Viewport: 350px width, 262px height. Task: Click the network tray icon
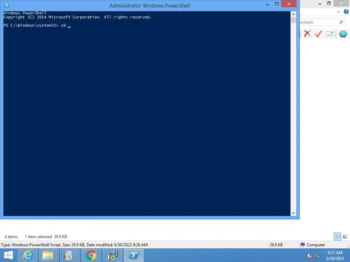point(318,256)
